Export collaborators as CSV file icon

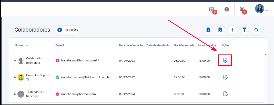(x=208, y=30)
